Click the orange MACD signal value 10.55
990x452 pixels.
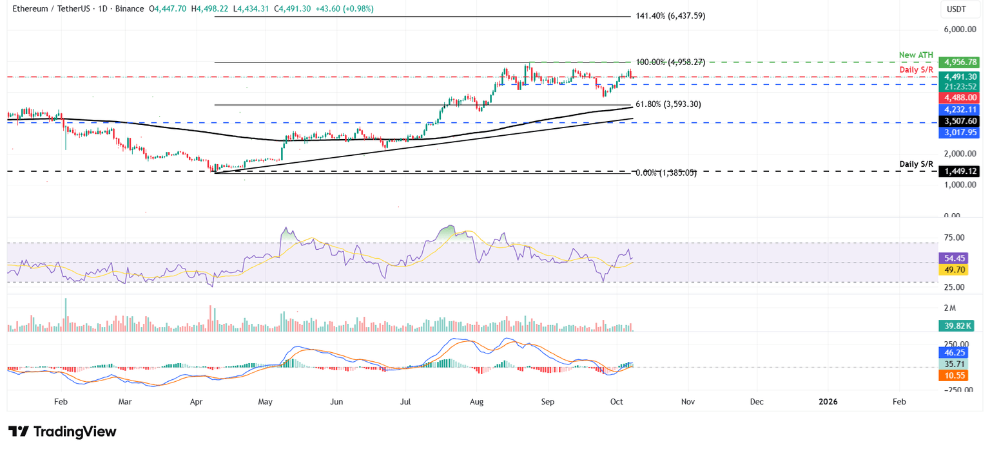click(955, 375)
